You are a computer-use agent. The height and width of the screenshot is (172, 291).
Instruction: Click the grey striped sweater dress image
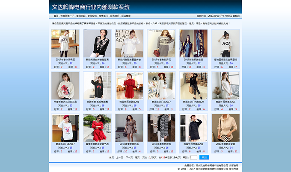(x=161, y=43)
